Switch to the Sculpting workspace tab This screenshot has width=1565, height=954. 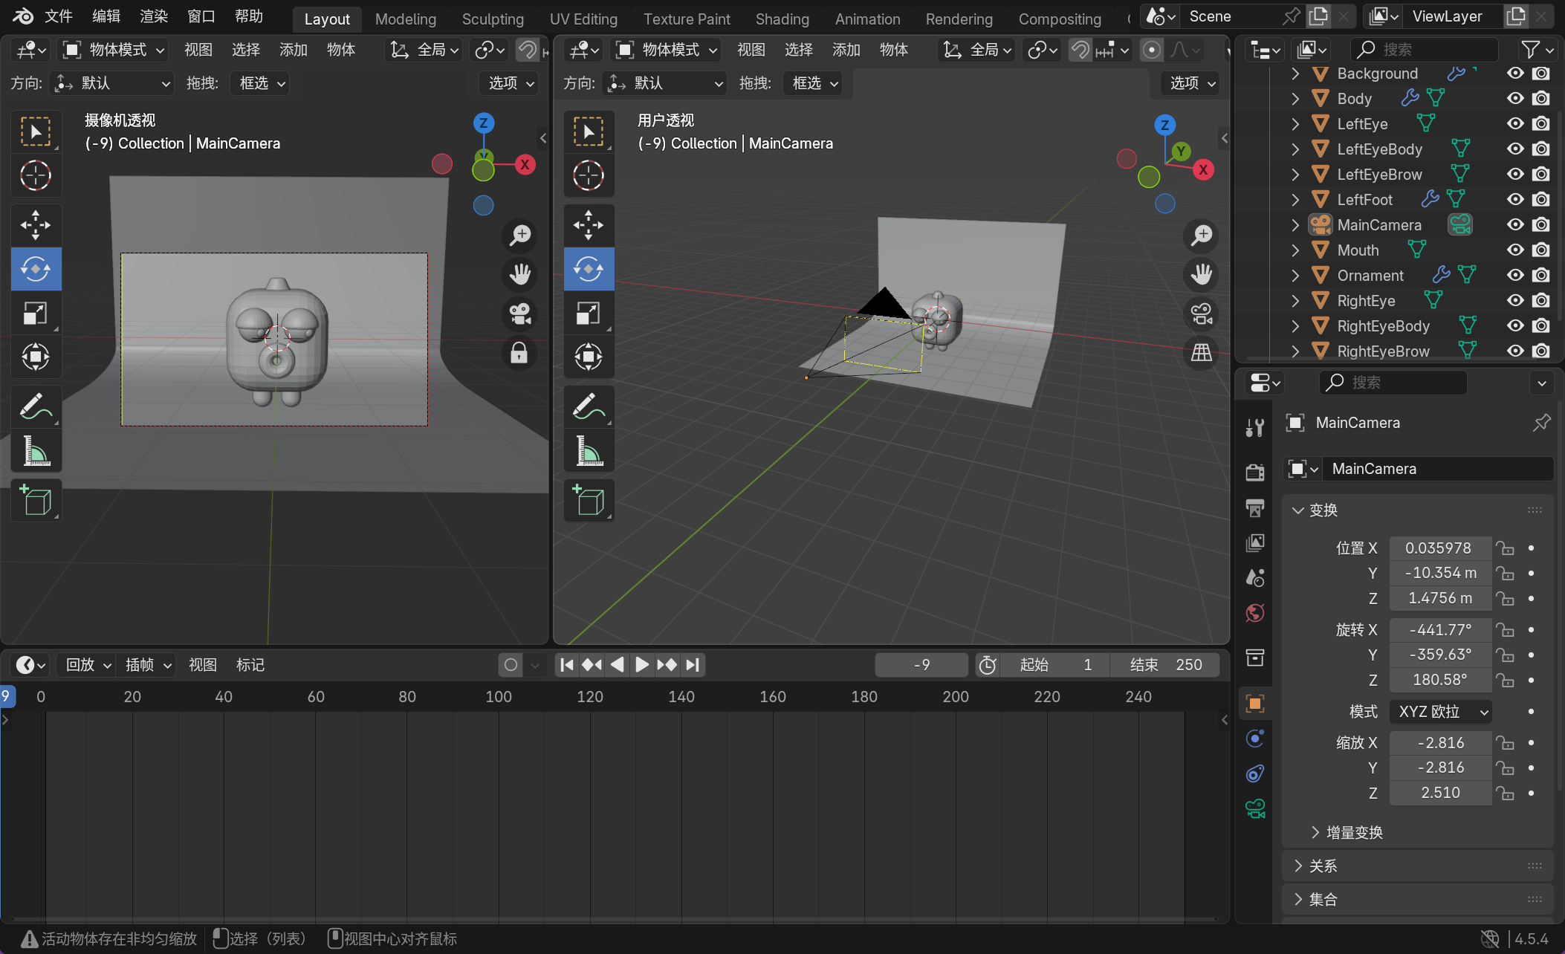[x=492, y=19]
